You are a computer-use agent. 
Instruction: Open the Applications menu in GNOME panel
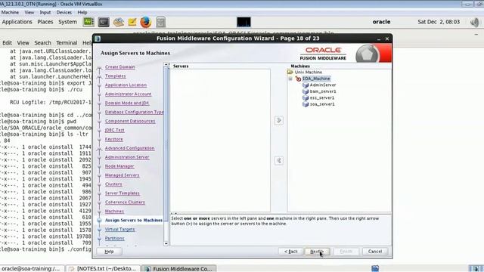[x=17, y=22]
